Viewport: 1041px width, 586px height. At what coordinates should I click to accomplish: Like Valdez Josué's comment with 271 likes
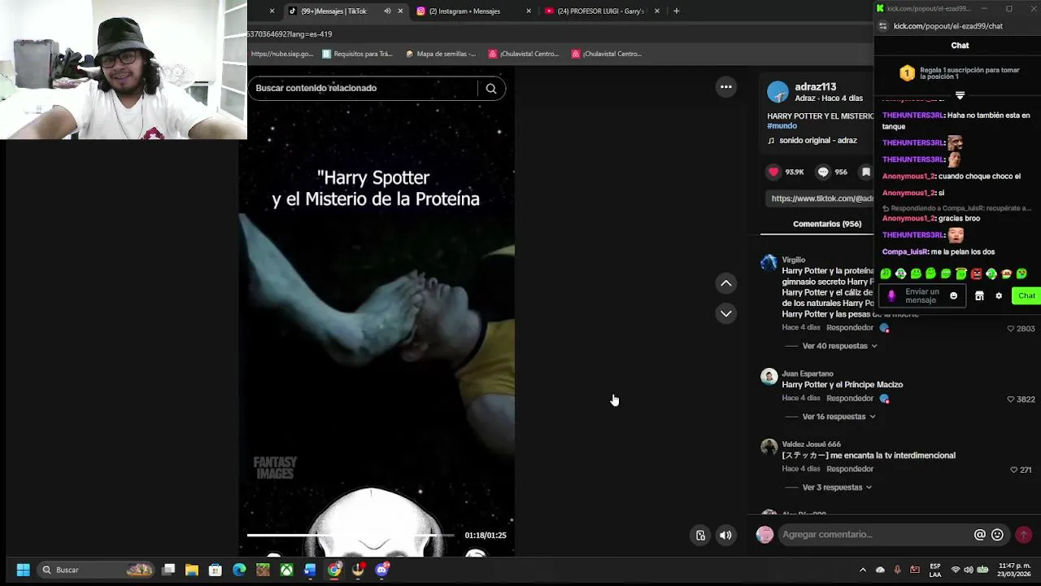click(1014, 470)
